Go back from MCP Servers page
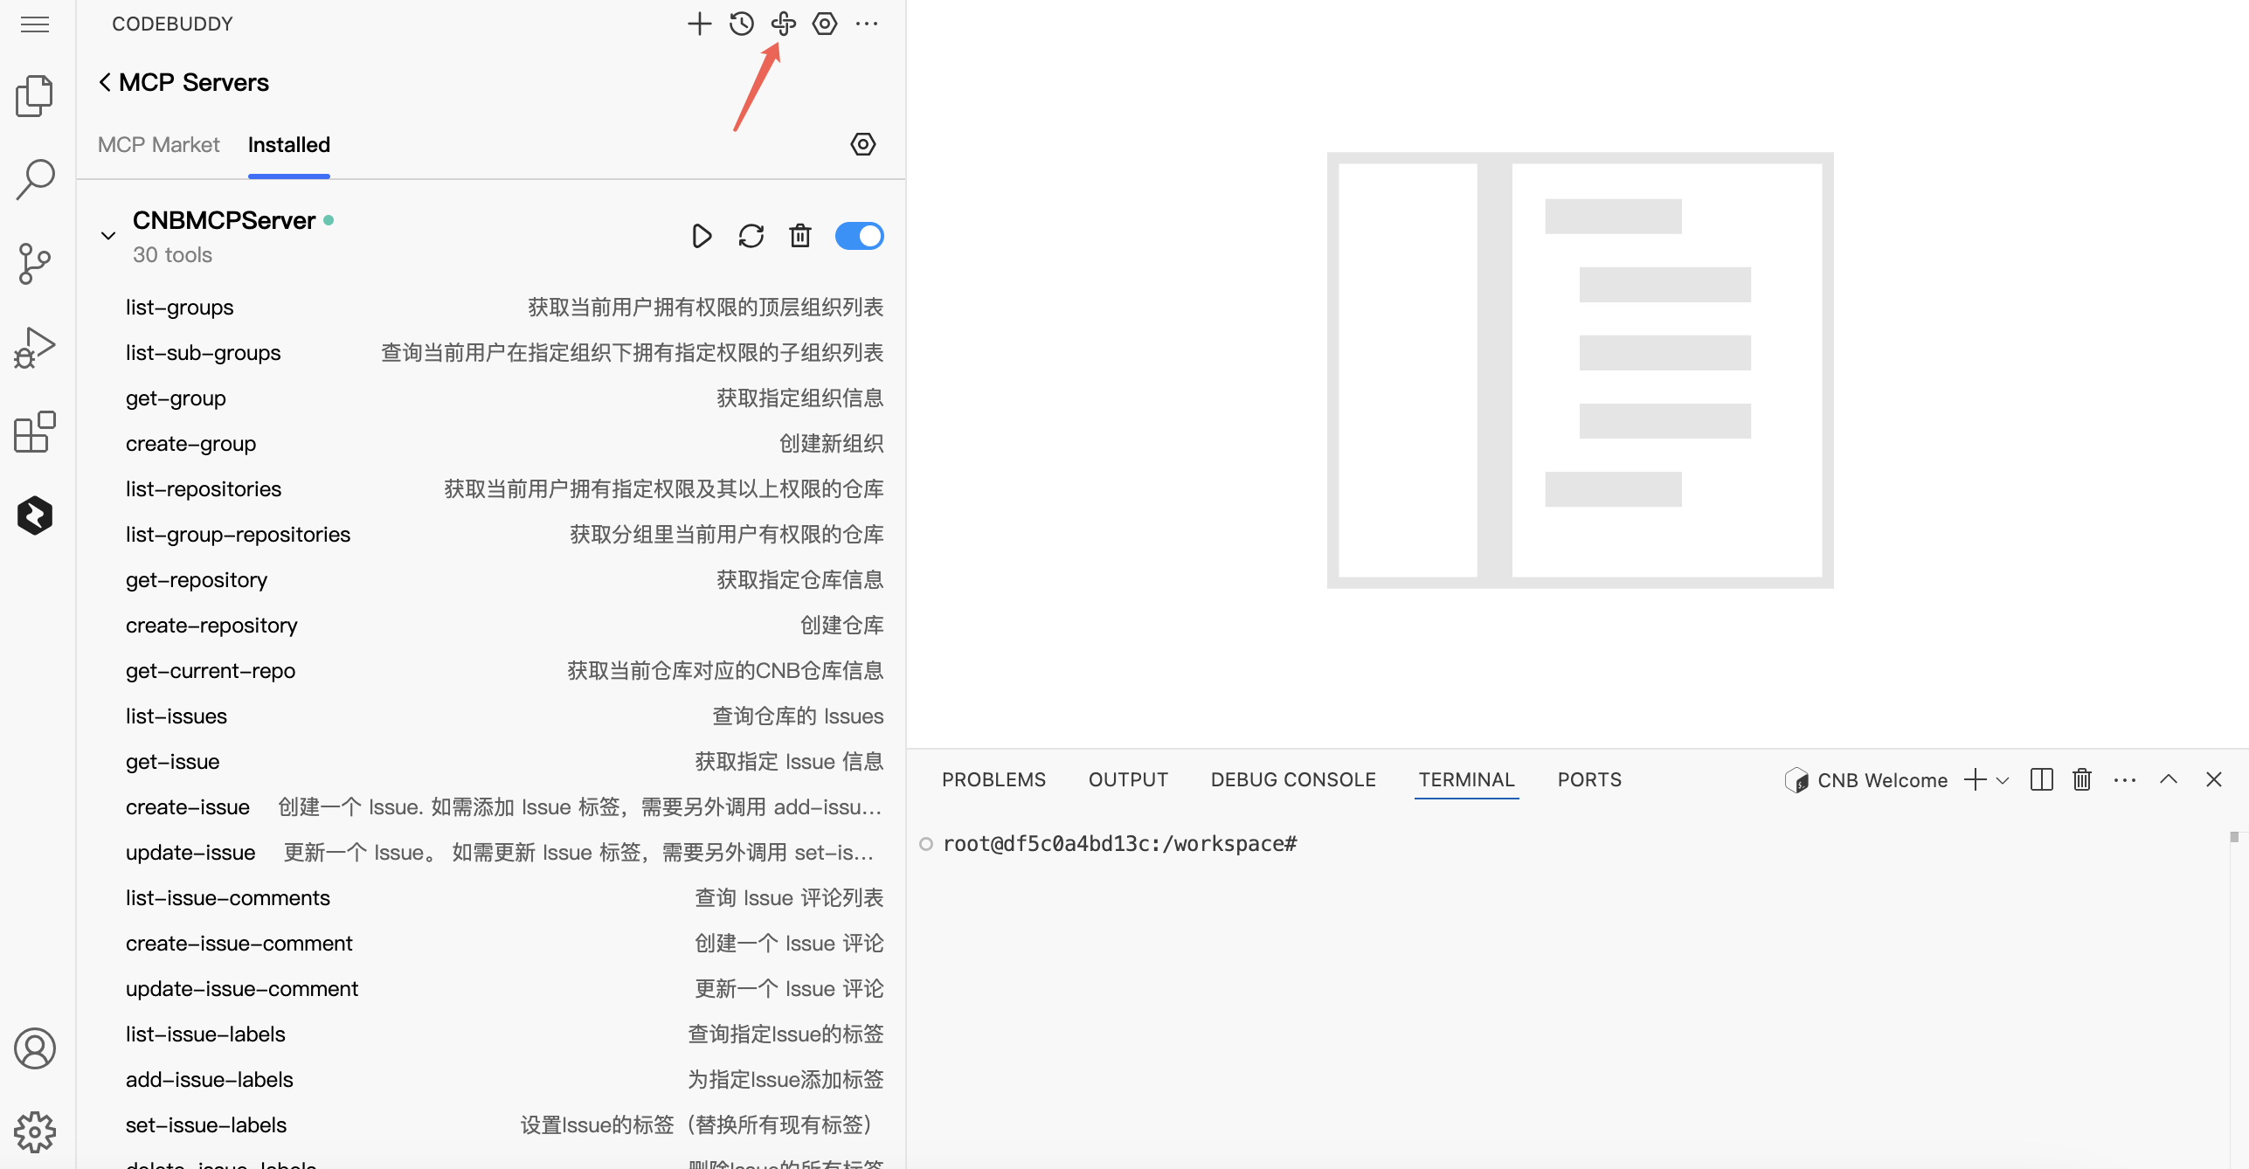The height and width of the screenshot is (1169, 2249). pyautogui.click(x=105, y=82)
